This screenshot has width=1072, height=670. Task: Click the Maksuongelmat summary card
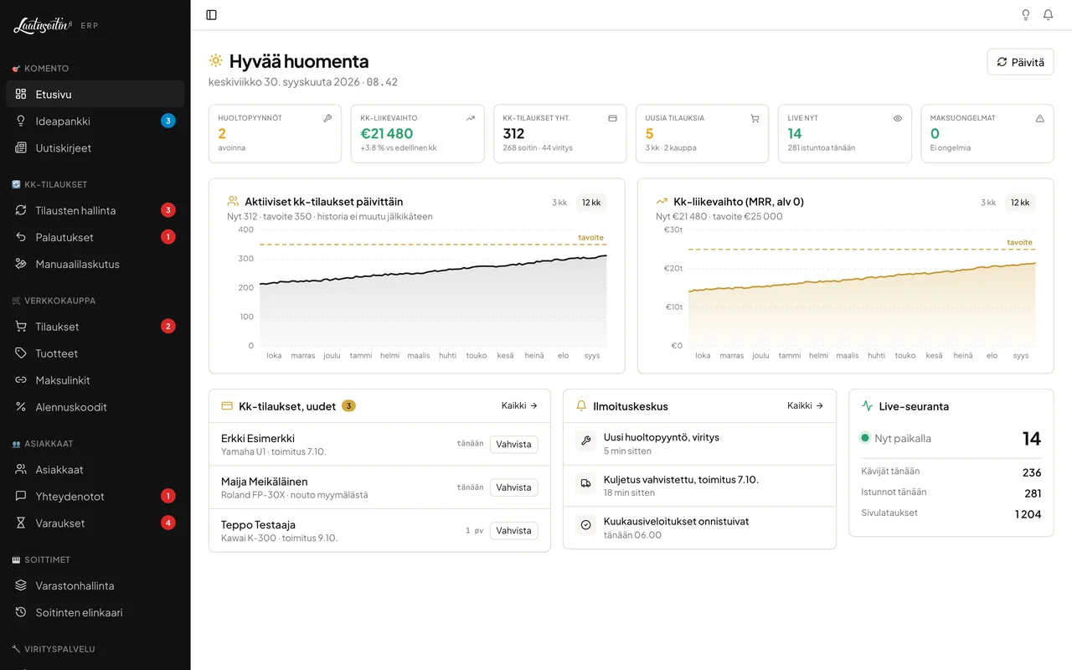[987, 133]
